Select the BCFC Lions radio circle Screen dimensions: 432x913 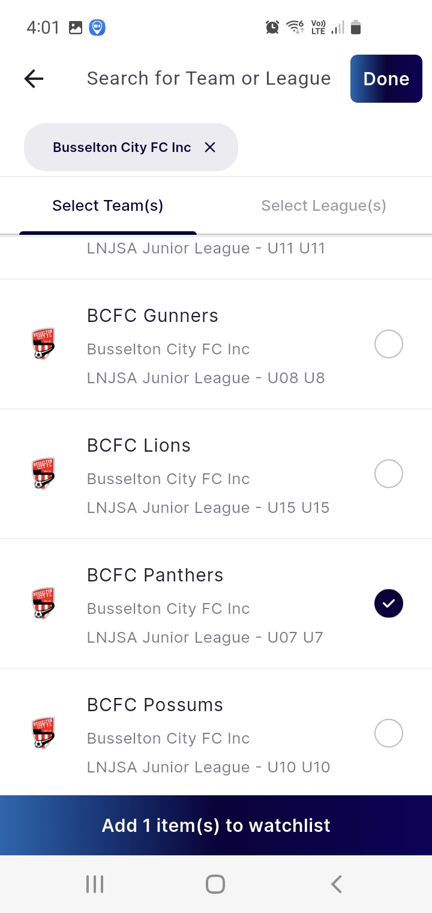388,474
